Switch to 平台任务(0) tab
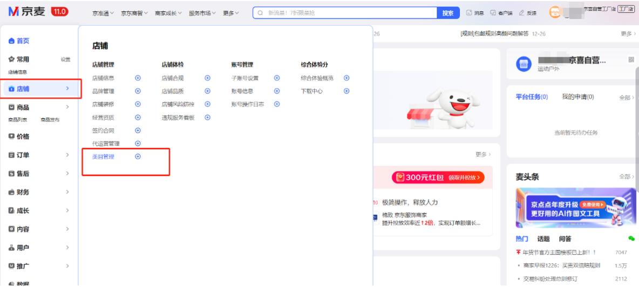 click(532, 97)
